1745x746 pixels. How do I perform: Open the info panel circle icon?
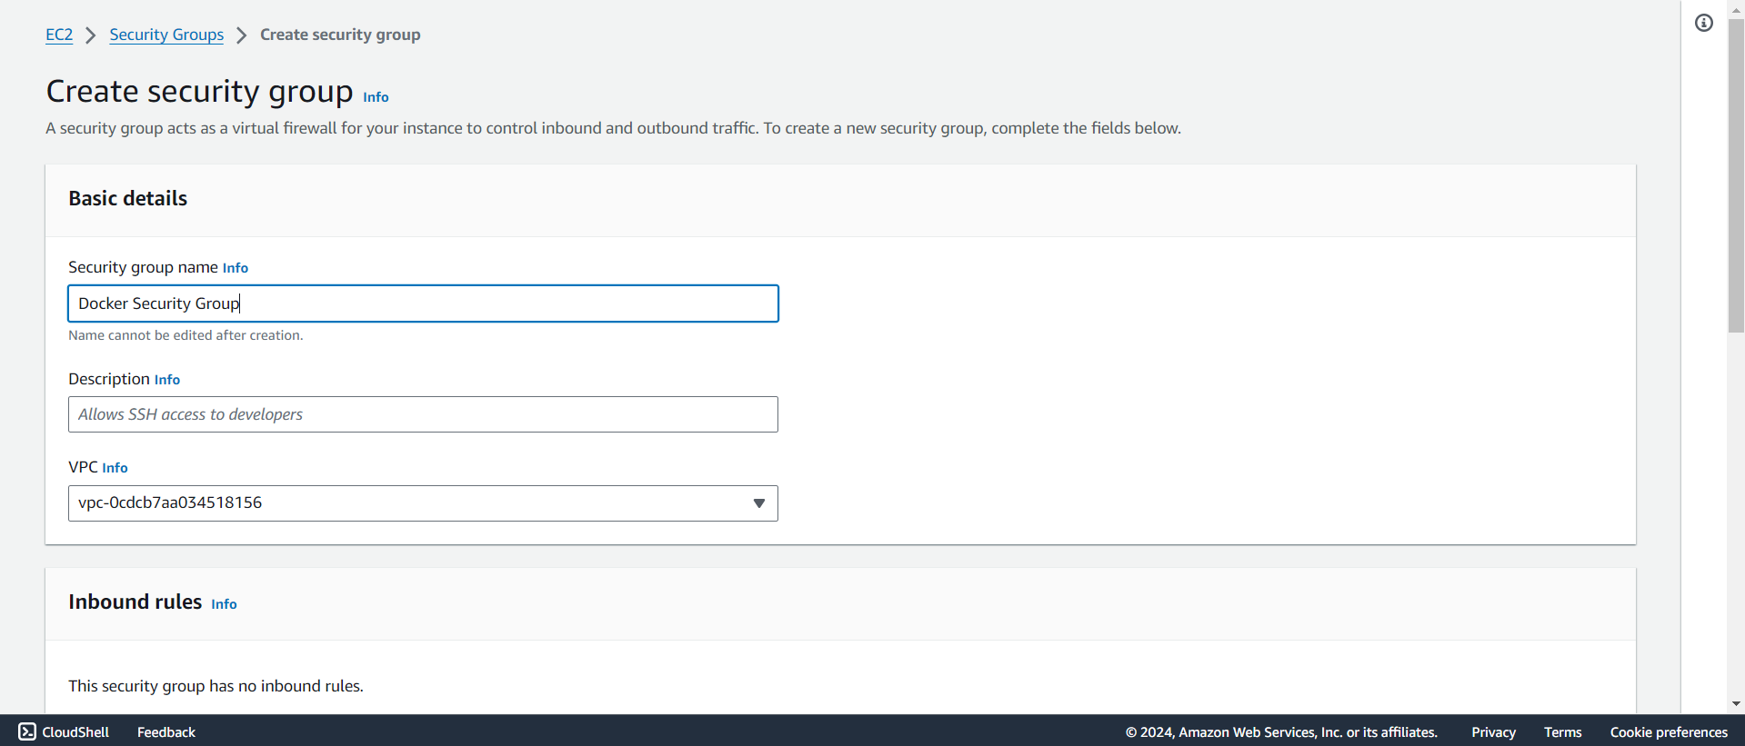(1703, 23)
